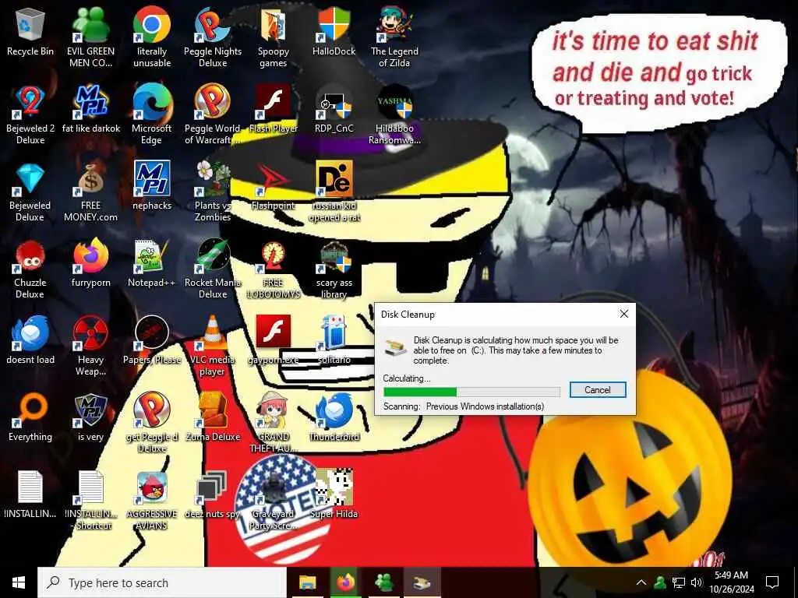Click the green person tray icon
This screenshot has height=598, width=798.
click(660, 582)
